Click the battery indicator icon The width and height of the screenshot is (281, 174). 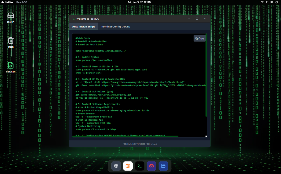click(x=272, y=2)
